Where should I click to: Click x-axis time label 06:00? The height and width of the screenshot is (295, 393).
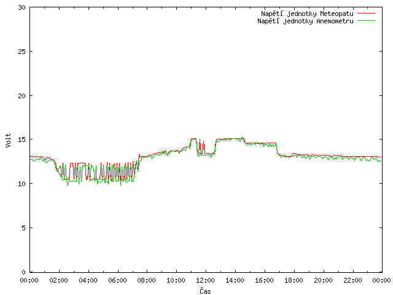pos(117,280)
